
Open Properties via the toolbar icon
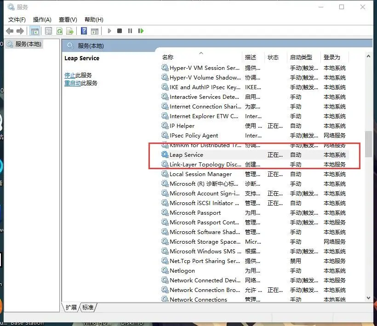48,31
